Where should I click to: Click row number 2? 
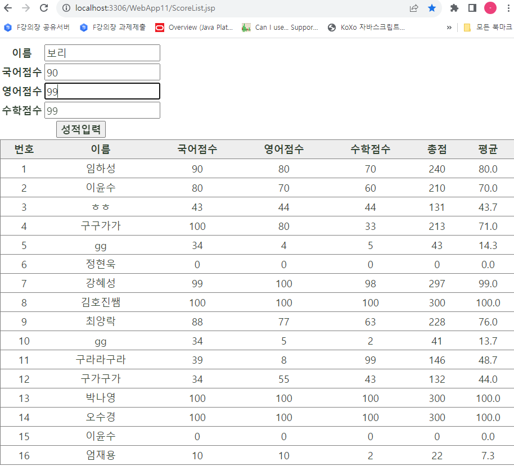point(24,188)
